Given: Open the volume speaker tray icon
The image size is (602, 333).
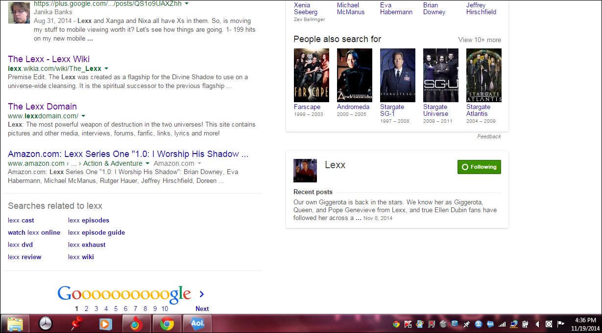Looking at the screenshot, I should point(537,324).
